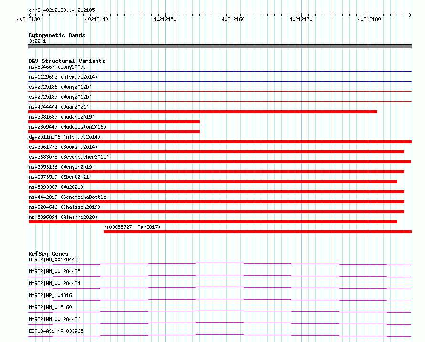Viewport: 425px width, 342px height.
Task: Open variant nsv3055727 (Fan2017)
Action: coord(132,227)
